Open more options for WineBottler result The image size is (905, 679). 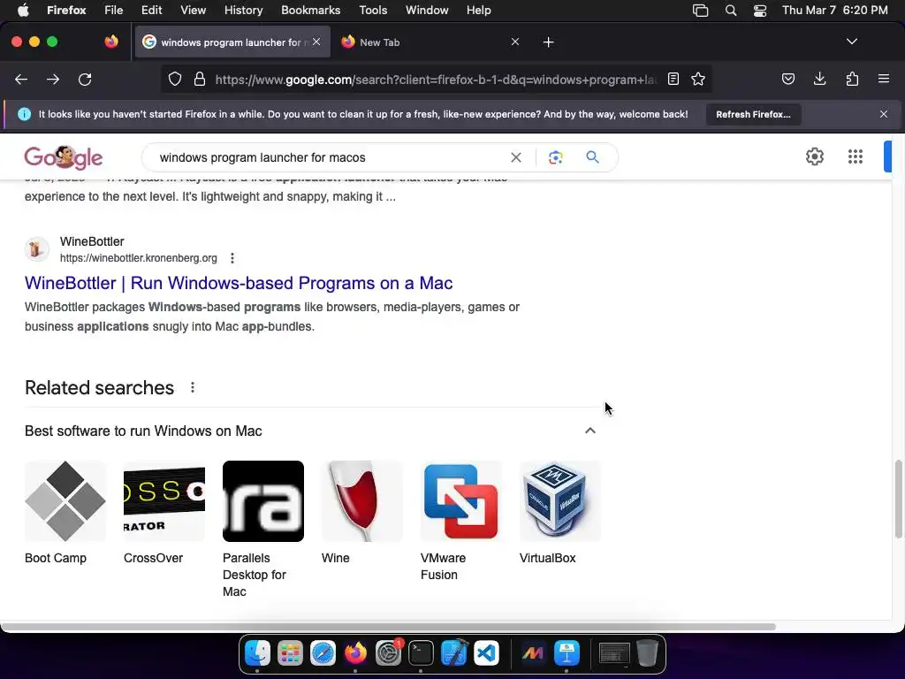tap(232, 258)
